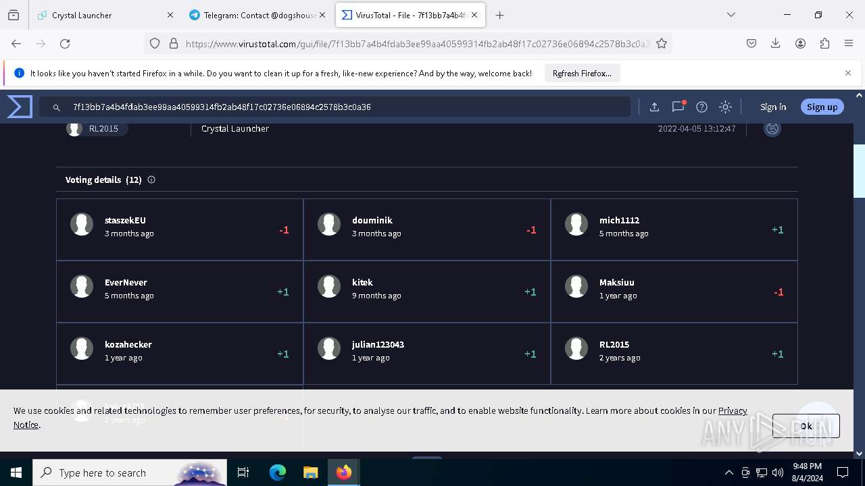Open the extensions puzzle icon
The image size is (865, 486).
[824, 43]
